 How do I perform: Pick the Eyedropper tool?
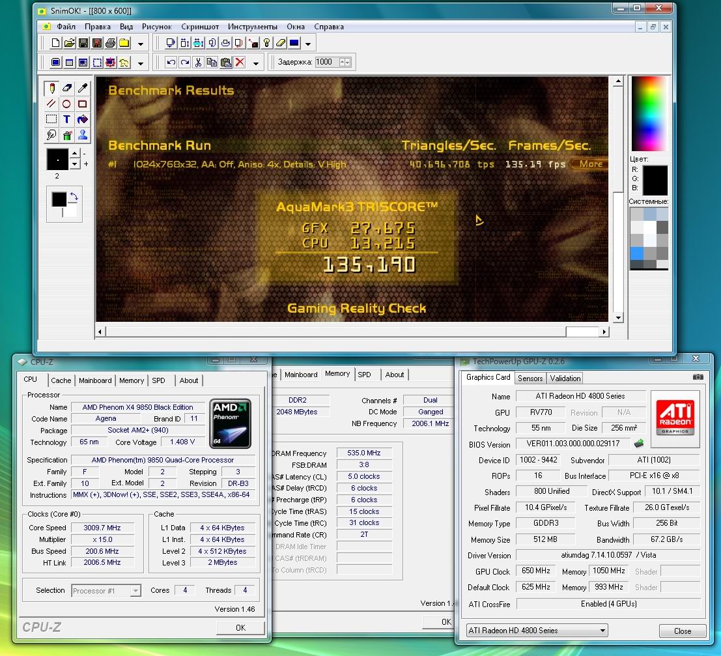(x=82, y=88)
